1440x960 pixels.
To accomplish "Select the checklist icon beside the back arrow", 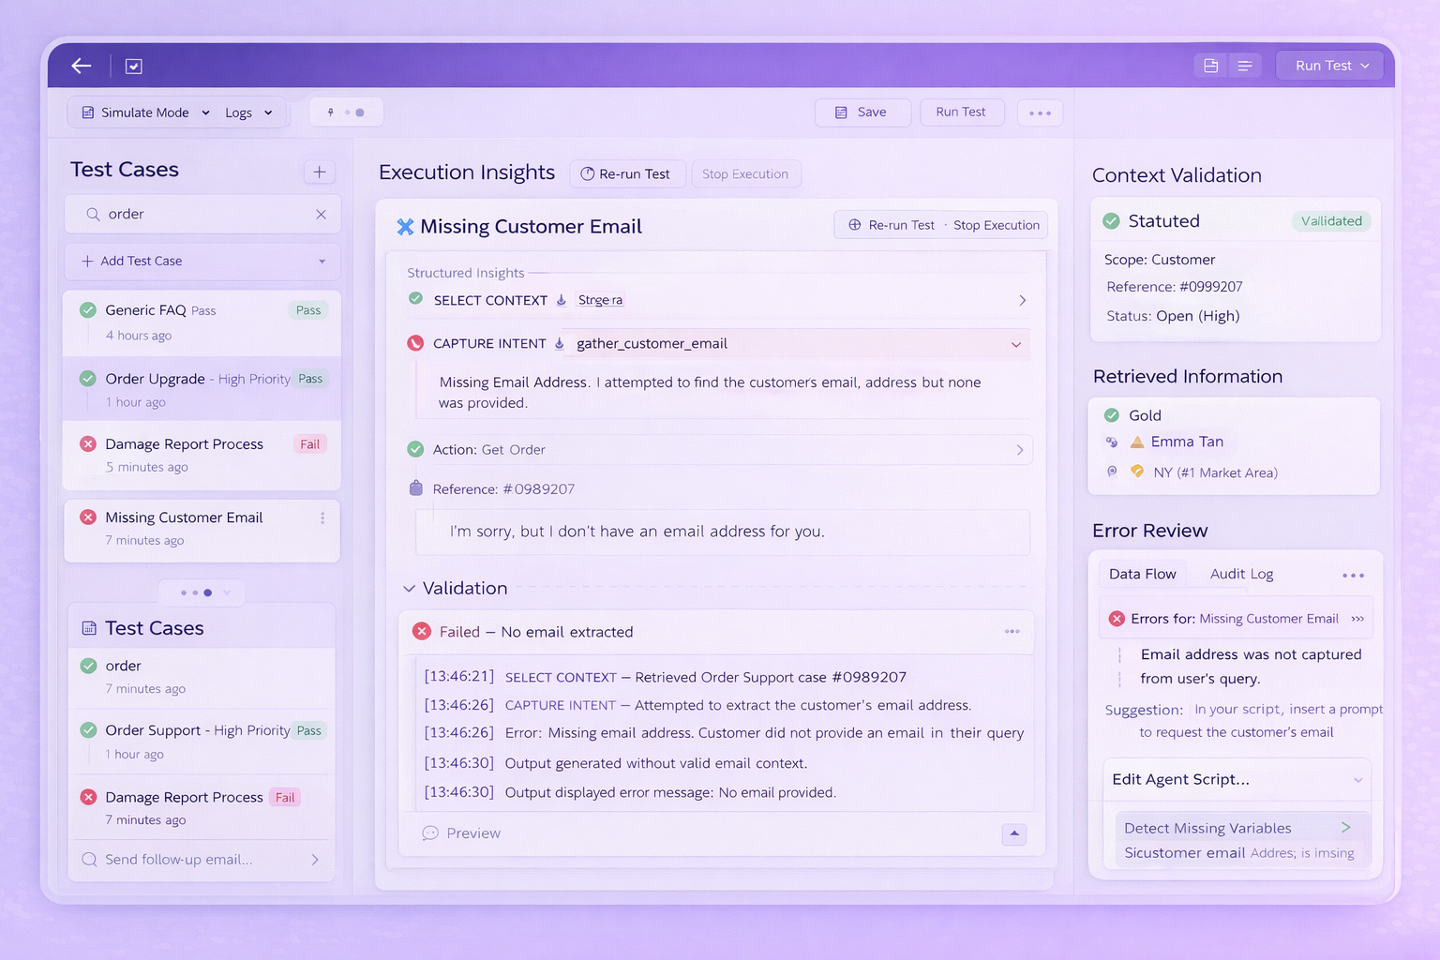I will (x=133, y=66).
